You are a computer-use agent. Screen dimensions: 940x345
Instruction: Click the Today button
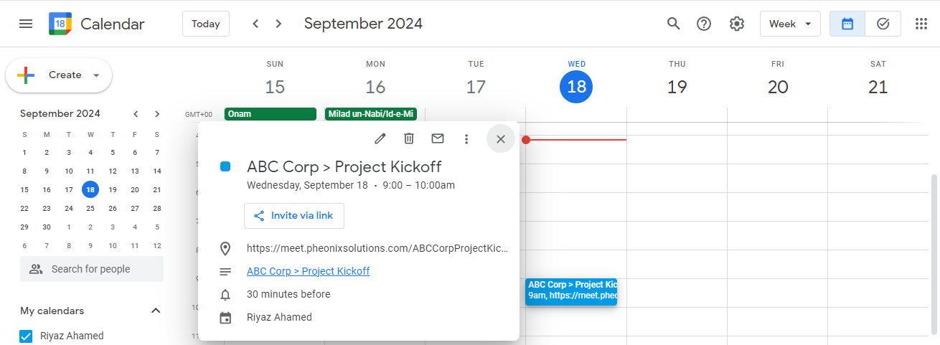(x=206, y=24)
